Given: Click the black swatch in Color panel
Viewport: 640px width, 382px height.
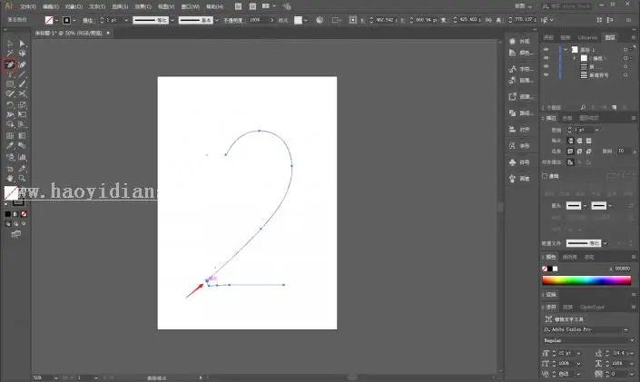Looking at the screenshot, I should point(550,269).
